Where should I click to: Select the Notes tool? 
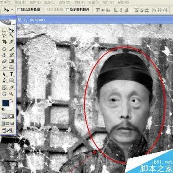tap(4, 88)
